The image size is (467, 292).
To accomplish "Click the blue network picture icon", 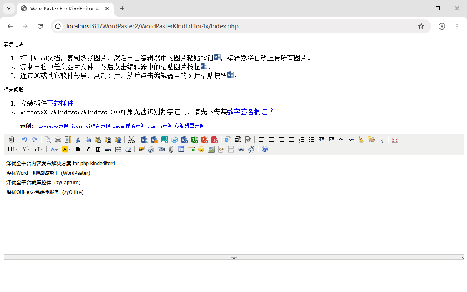I will 175,140.
